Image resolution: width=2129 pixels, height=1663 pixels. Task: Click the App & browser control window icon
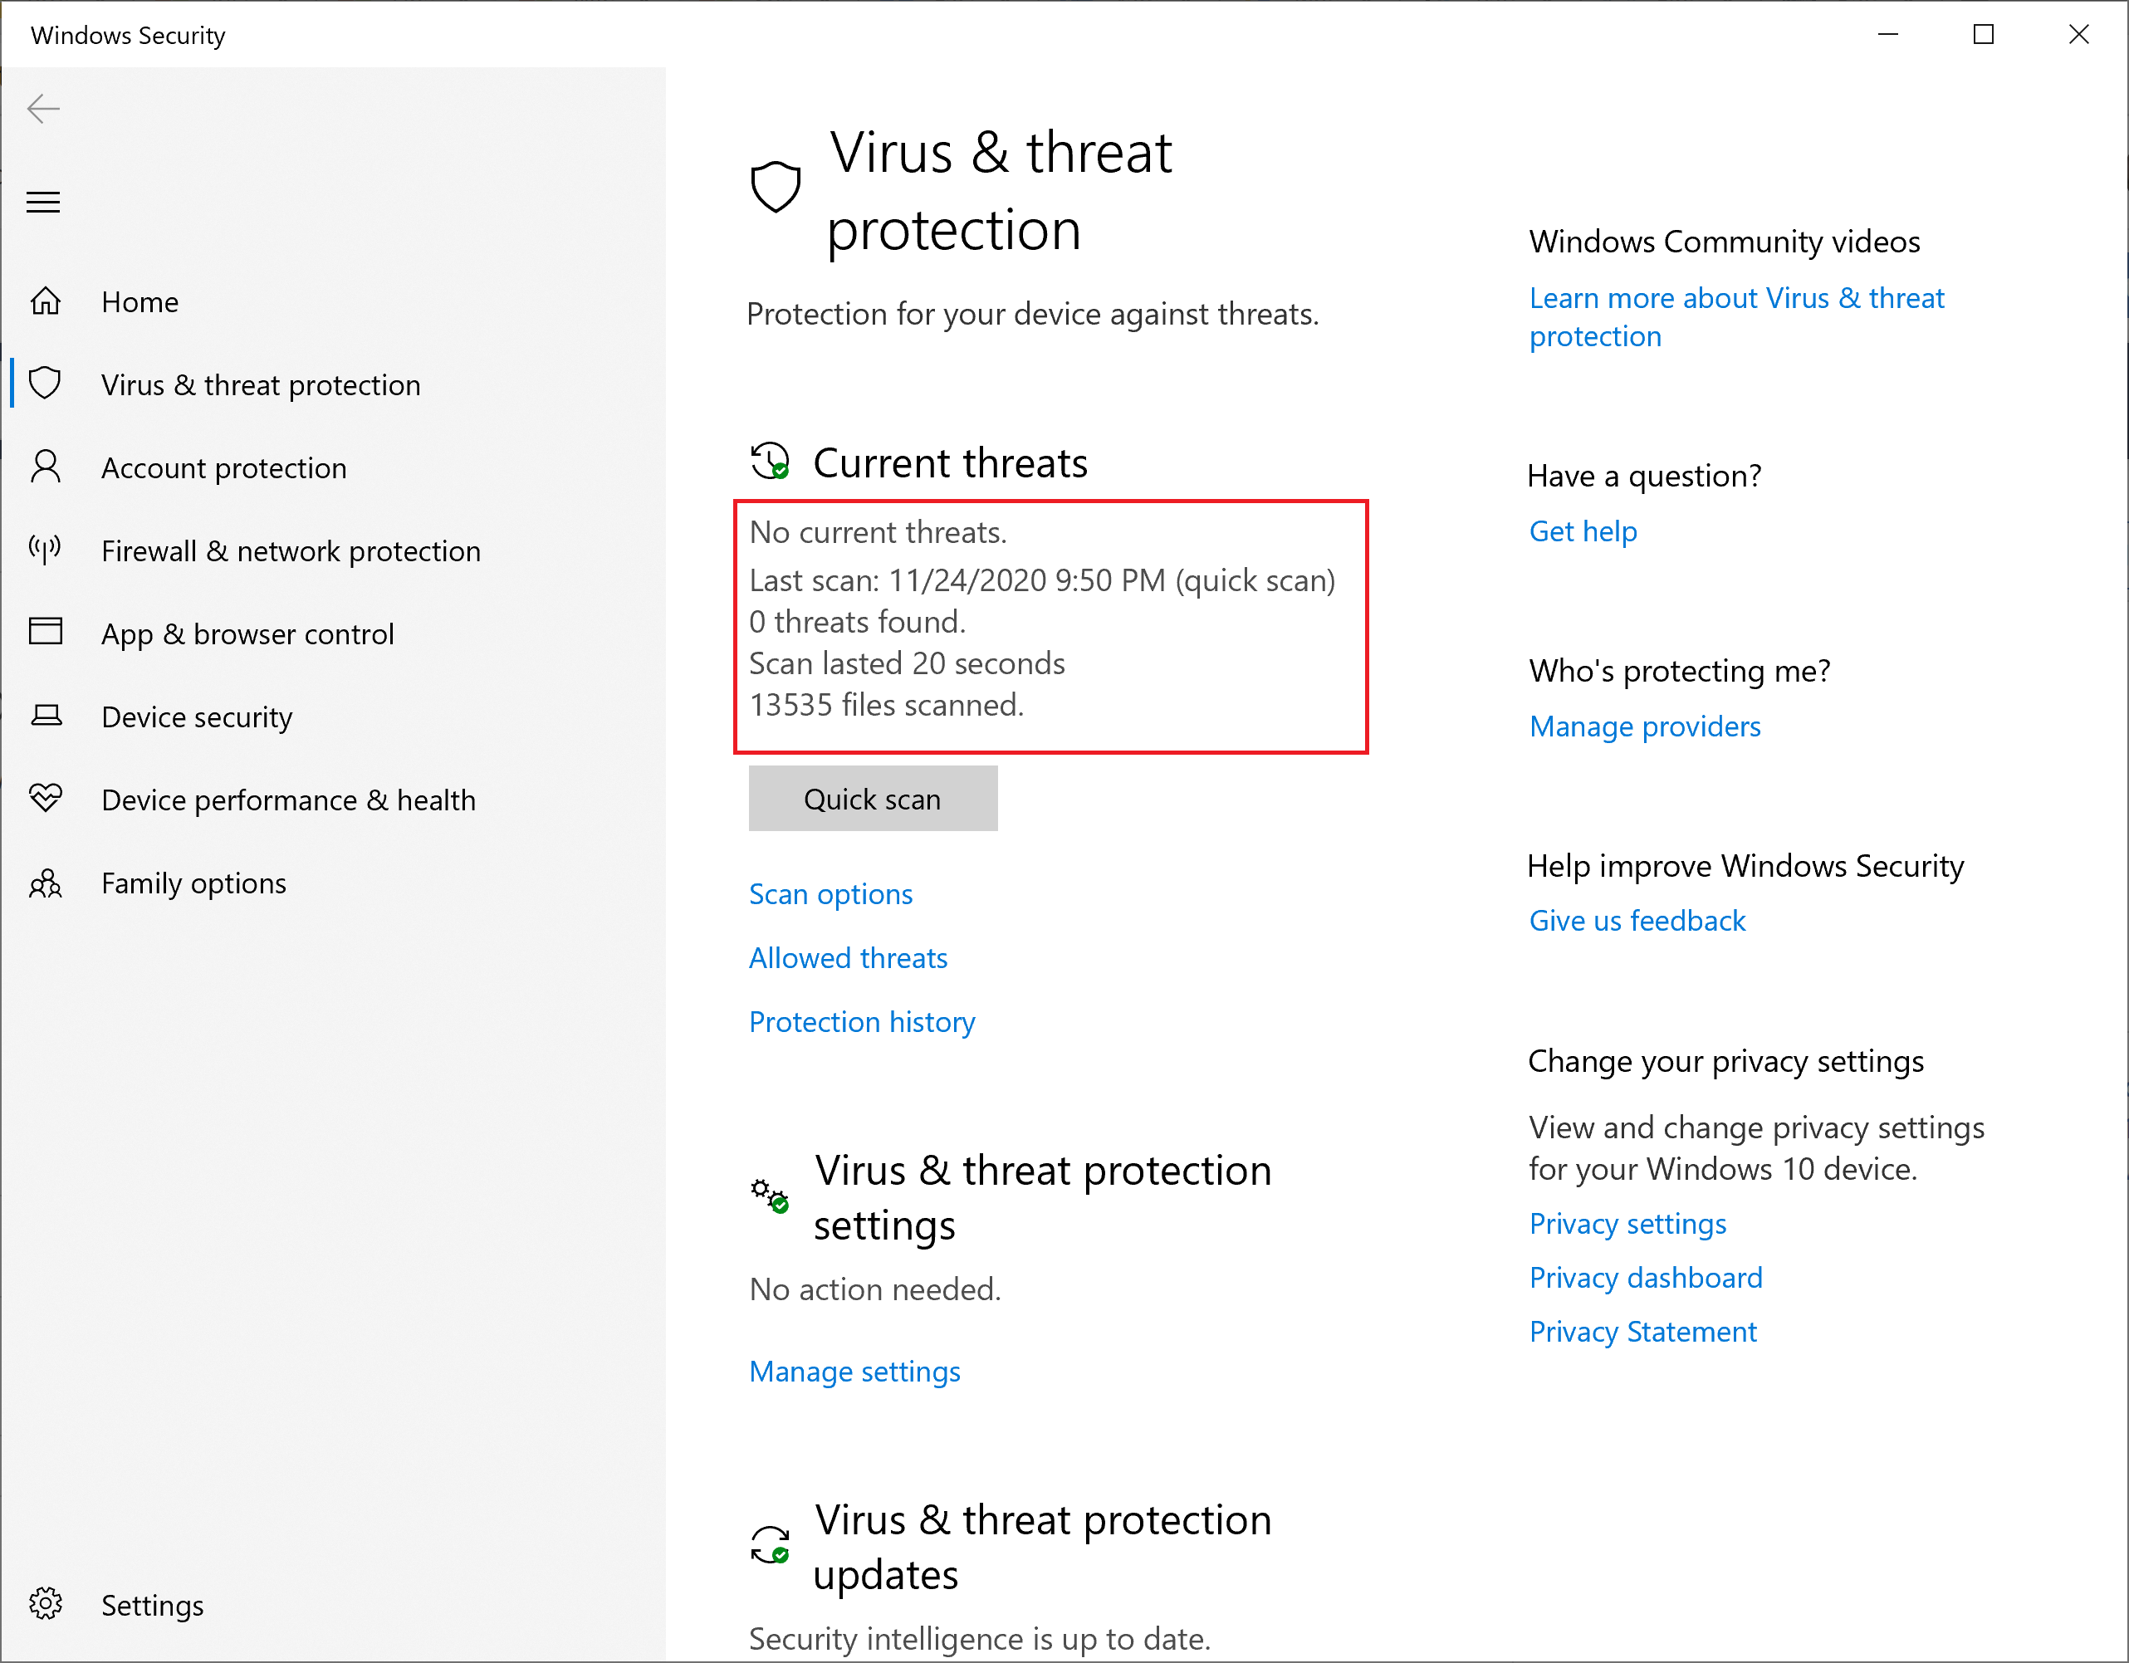tap(46, 632)
